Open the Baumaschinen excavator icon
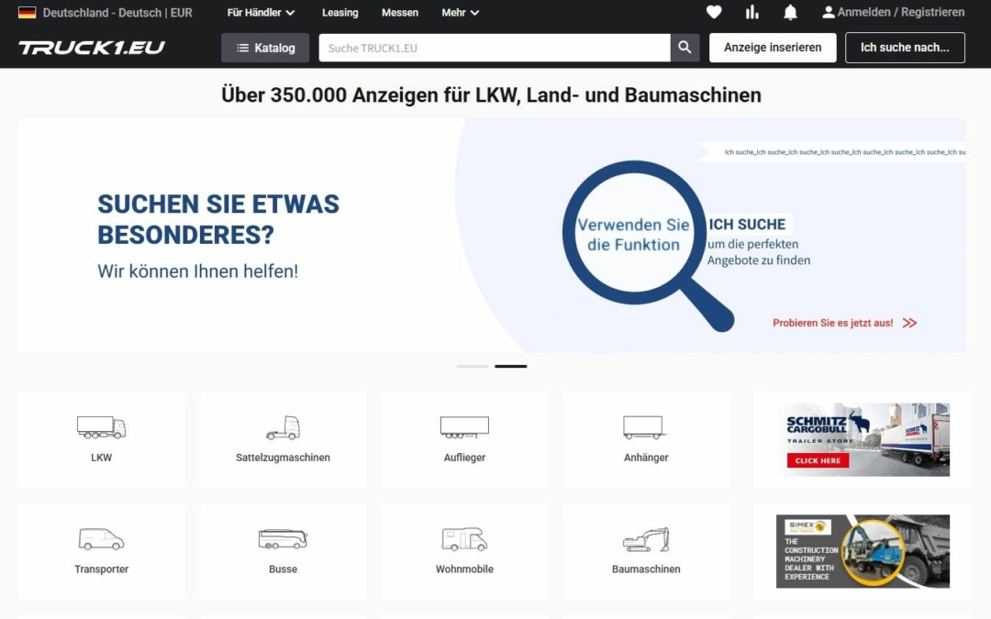This screenshot has height=619, width=991. pos(645,540)
